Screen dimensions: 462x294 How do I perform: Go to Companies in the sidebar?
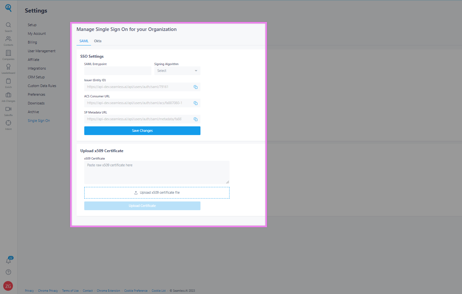8,53
